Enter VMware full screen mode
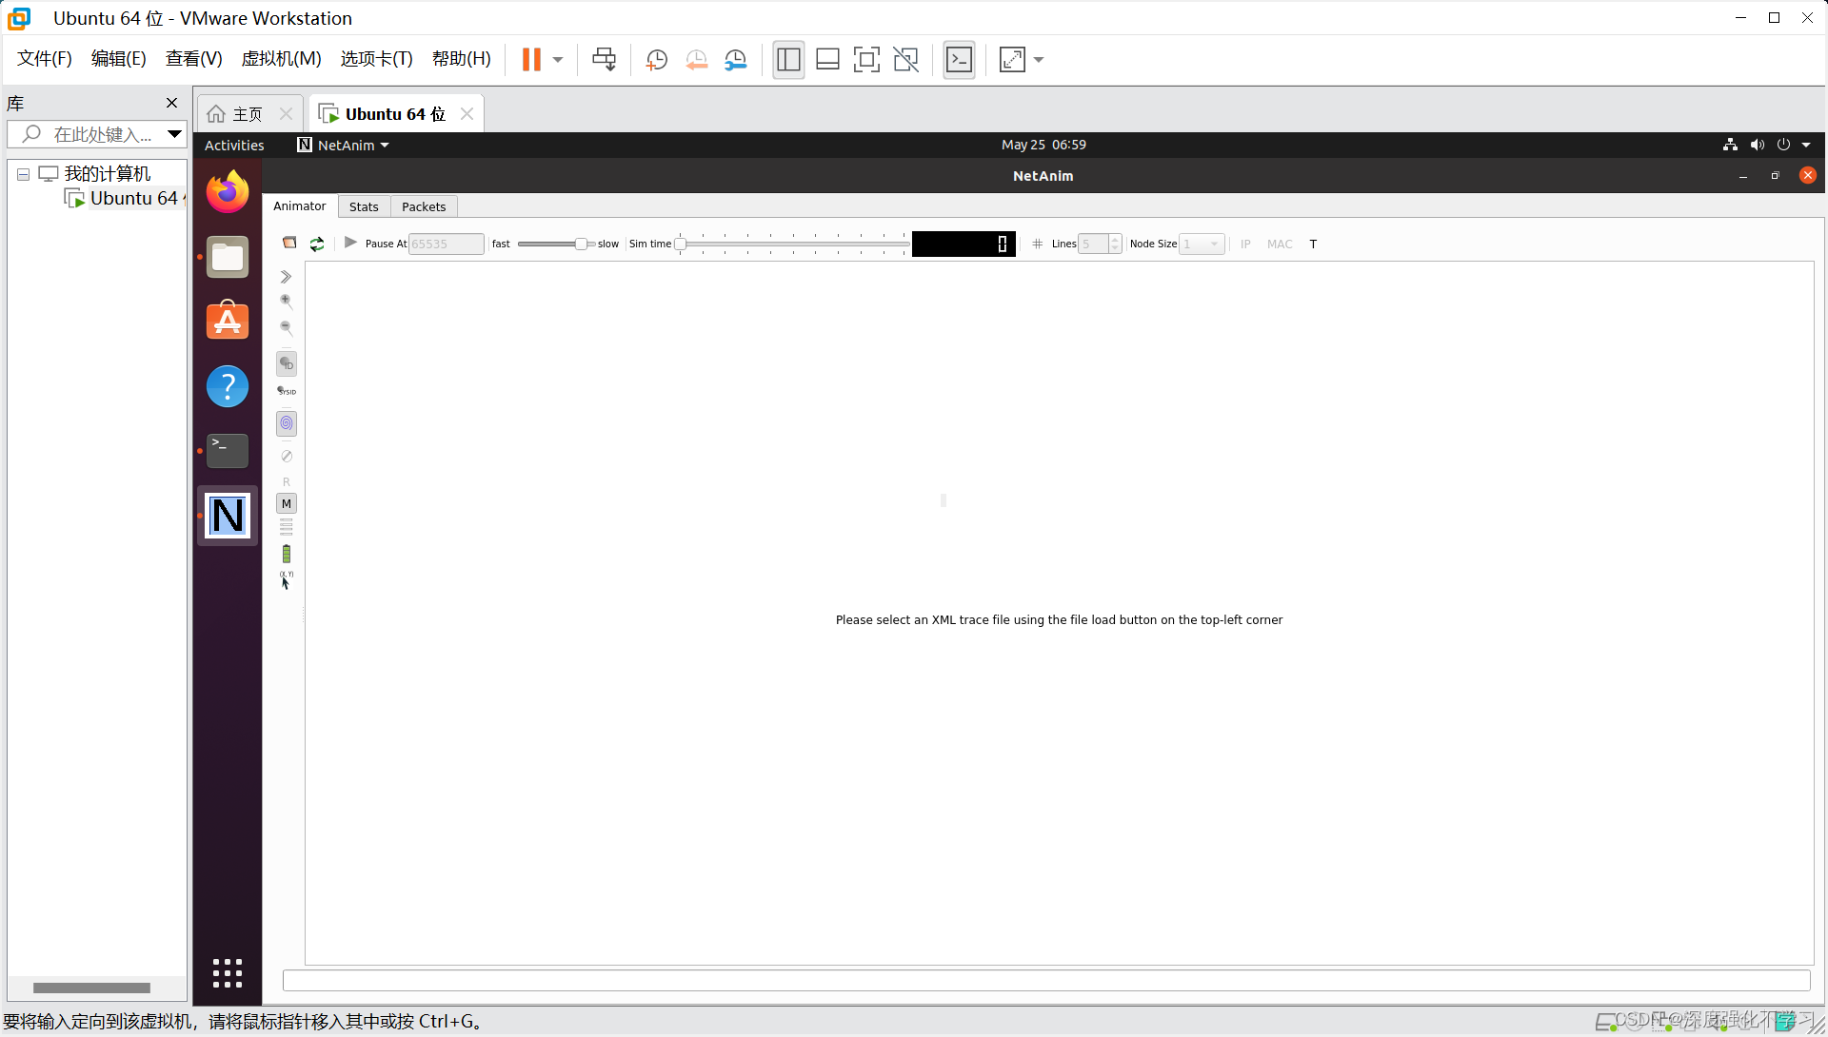This screenshot has width=1828, height=1037. (866, 59)
